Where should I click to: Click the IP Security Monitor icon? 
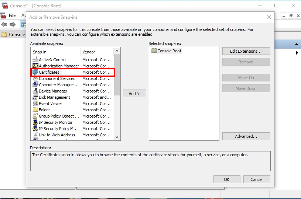point(35,122)
